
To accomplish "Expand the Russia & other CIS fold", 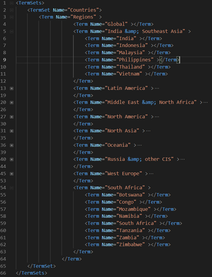I will pyautogui.click(x=12, y=159).
